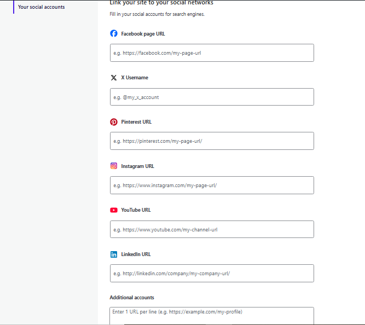
Task: Click the "YouTube URL" label text
Action: click(x=136, y=210)
